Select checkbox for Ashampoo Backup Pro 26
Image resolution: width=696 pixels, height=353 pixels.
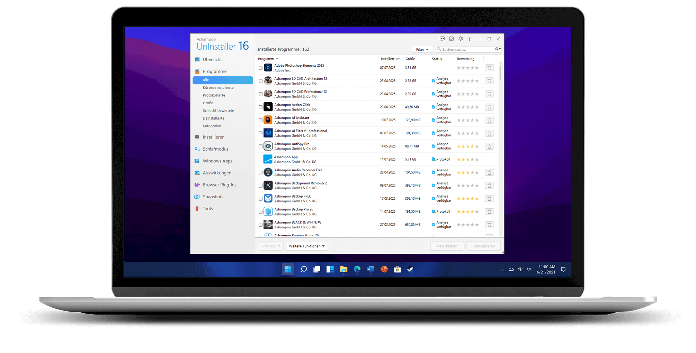(260, 212)
